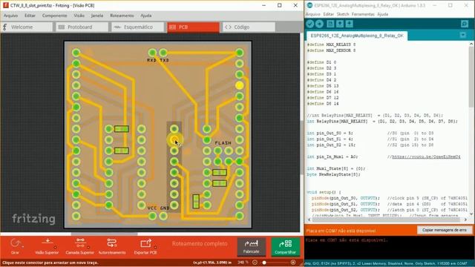Click Copiar mensagens de erro button
This screenshot has height=267, width=475.
pyautogui.click(x=444, y=230)
